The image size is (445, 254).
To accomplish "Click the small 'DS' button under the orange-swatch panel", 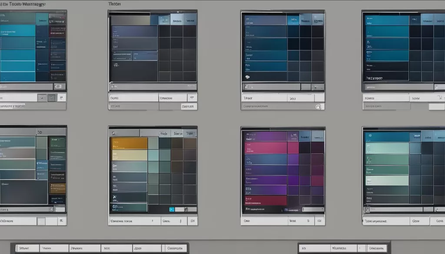I will point(193,221).
